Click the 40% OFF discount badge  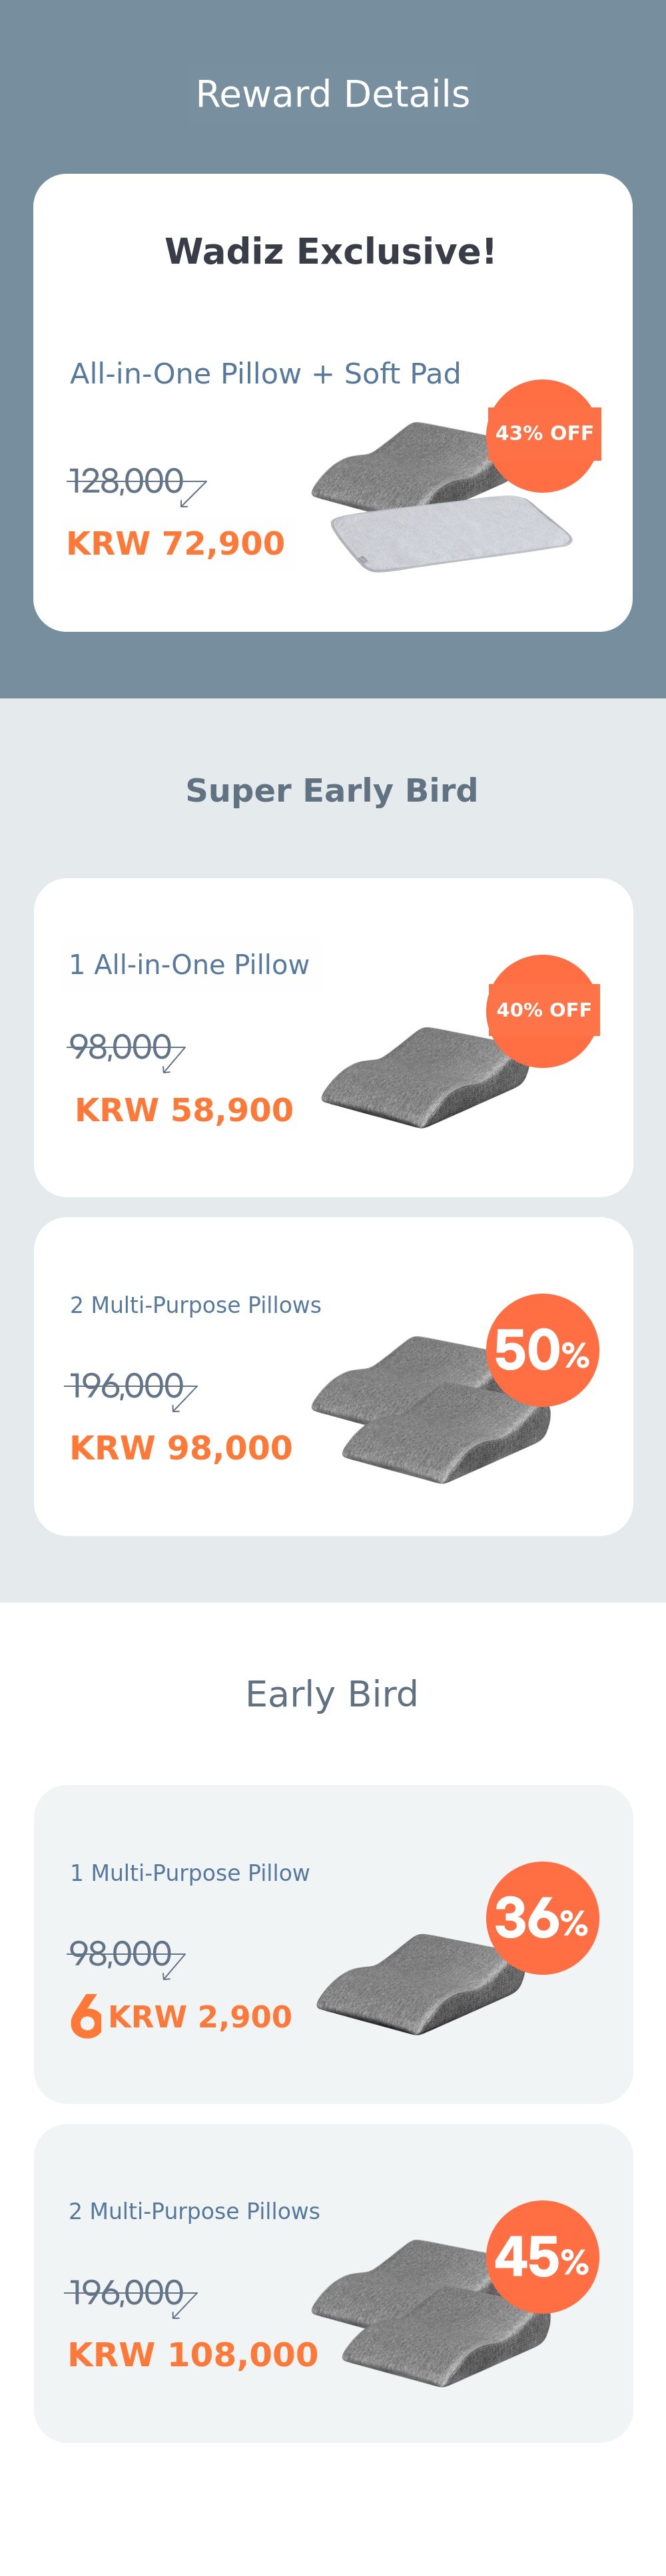click(x=543, y=1011)
